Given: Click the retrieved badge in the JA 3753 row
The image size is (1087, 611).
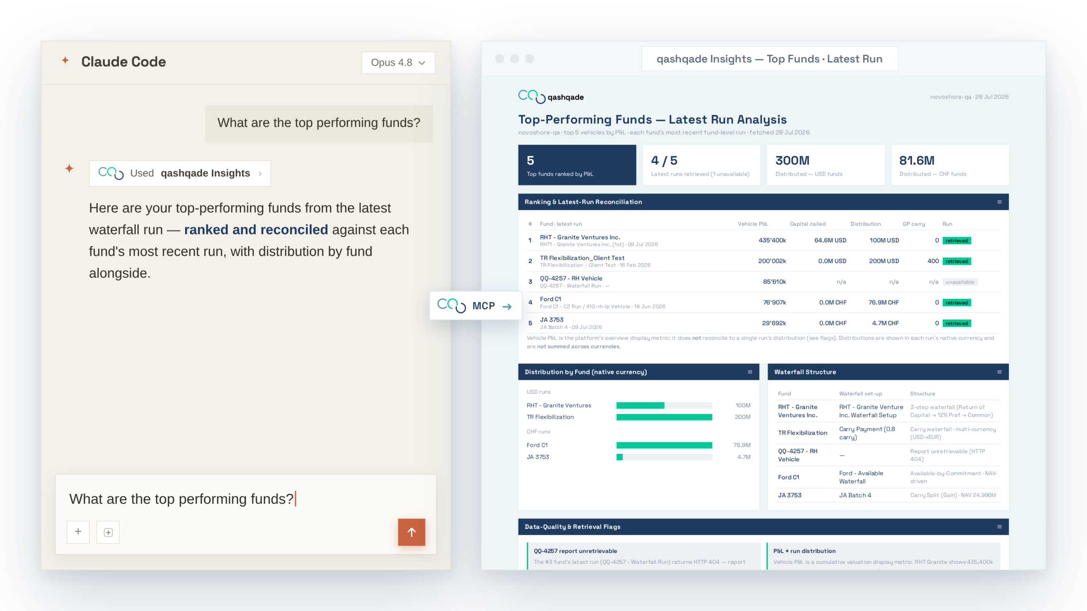Looking at the screenshot, I should (x=957, y=323).
